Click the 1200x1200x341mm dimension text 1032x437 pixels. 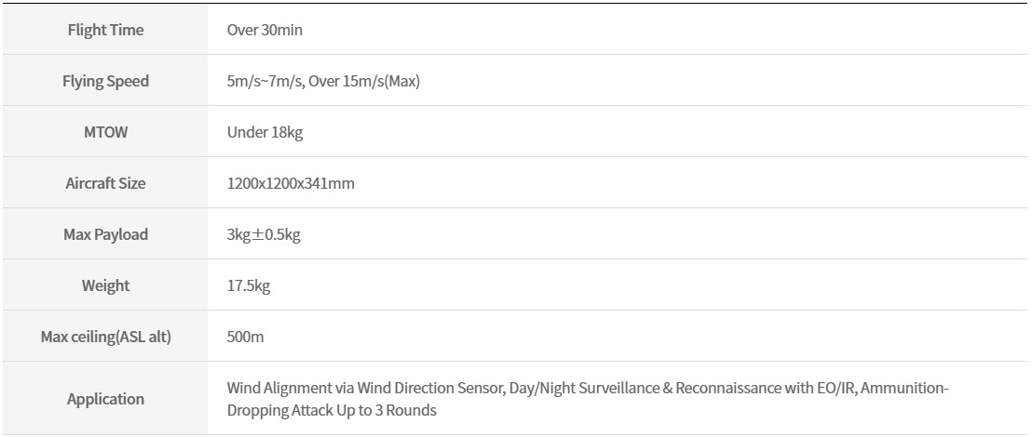click(x=291, y=183)
